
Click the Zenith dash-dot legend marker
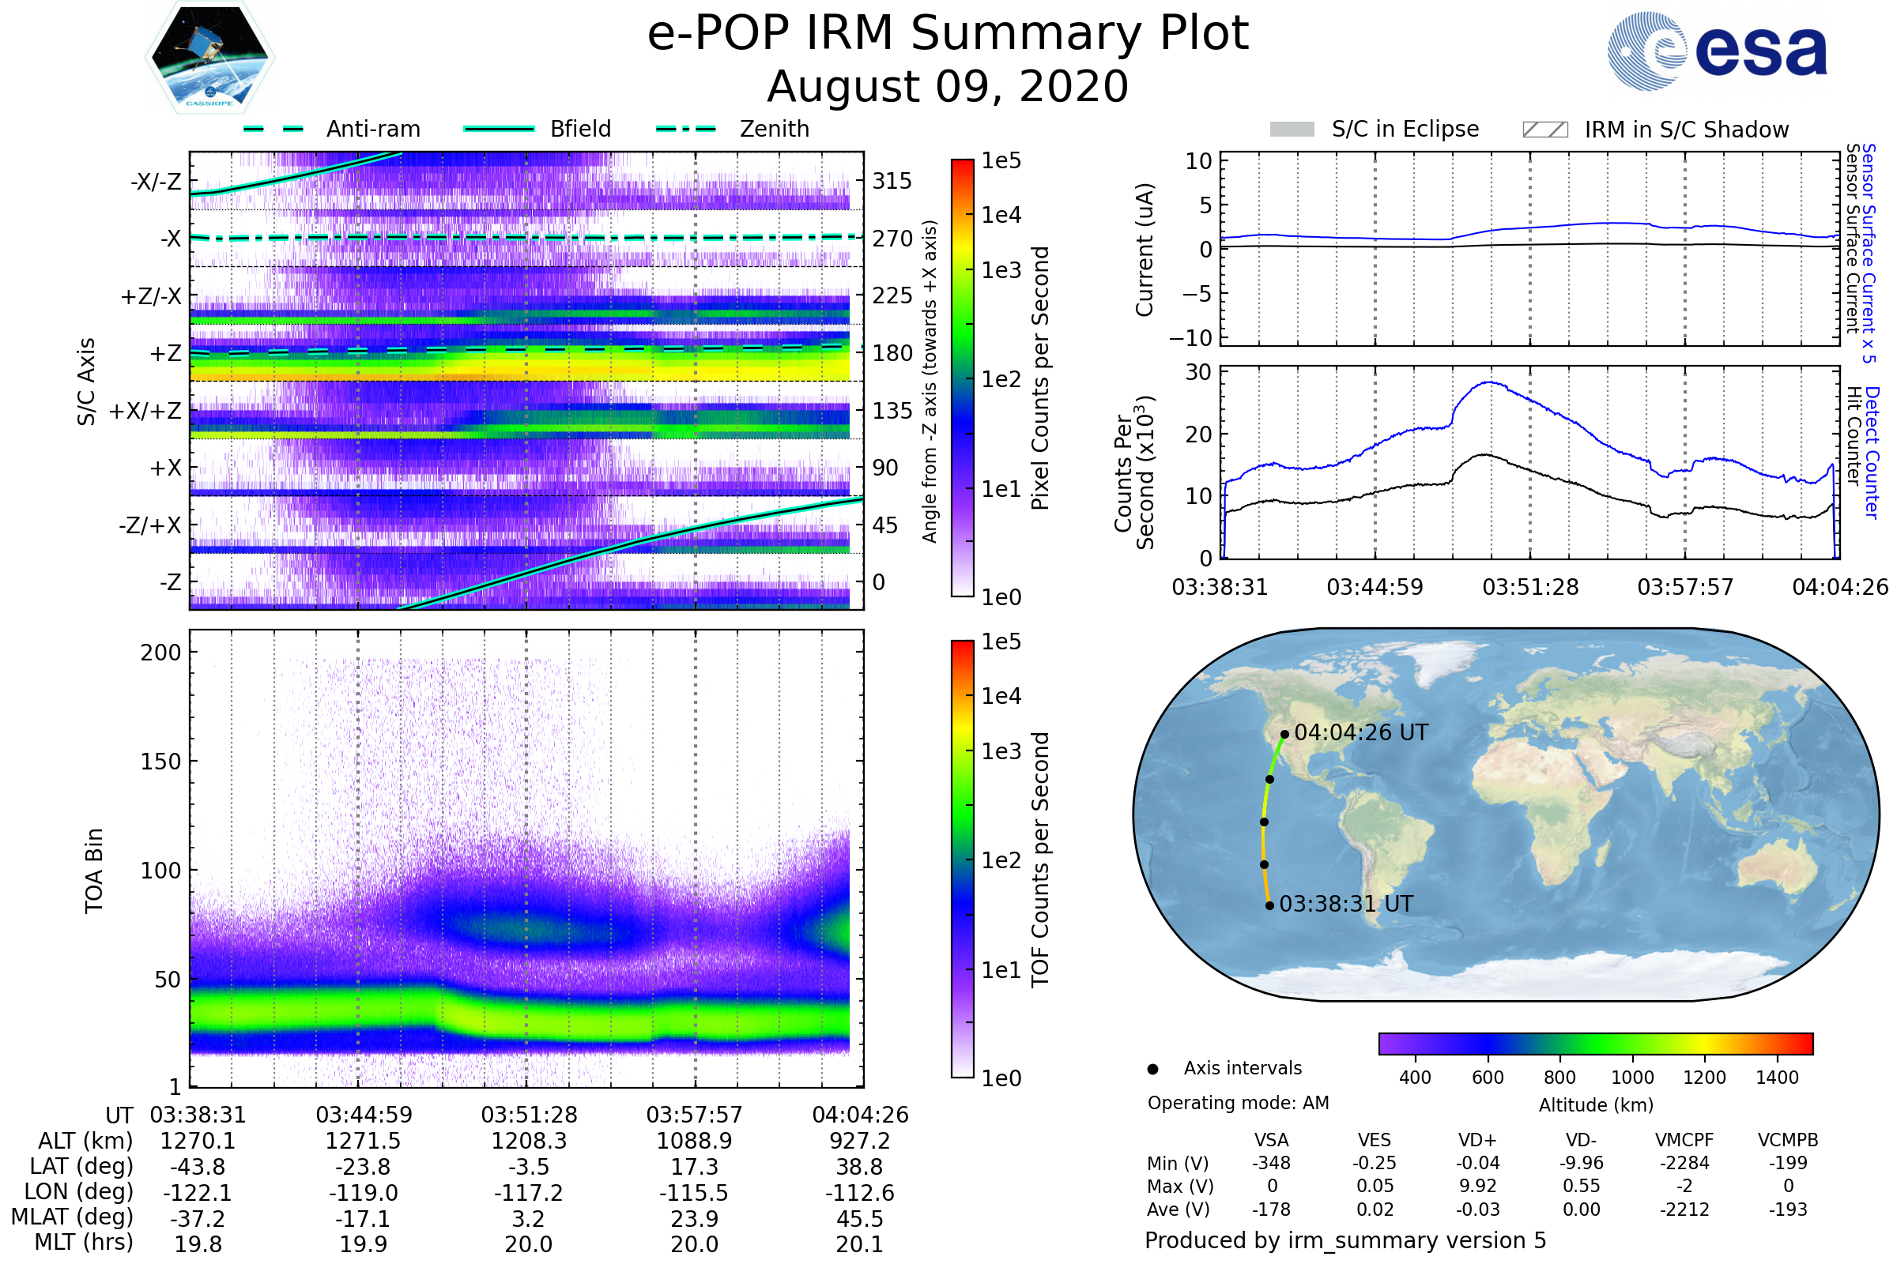685,129
